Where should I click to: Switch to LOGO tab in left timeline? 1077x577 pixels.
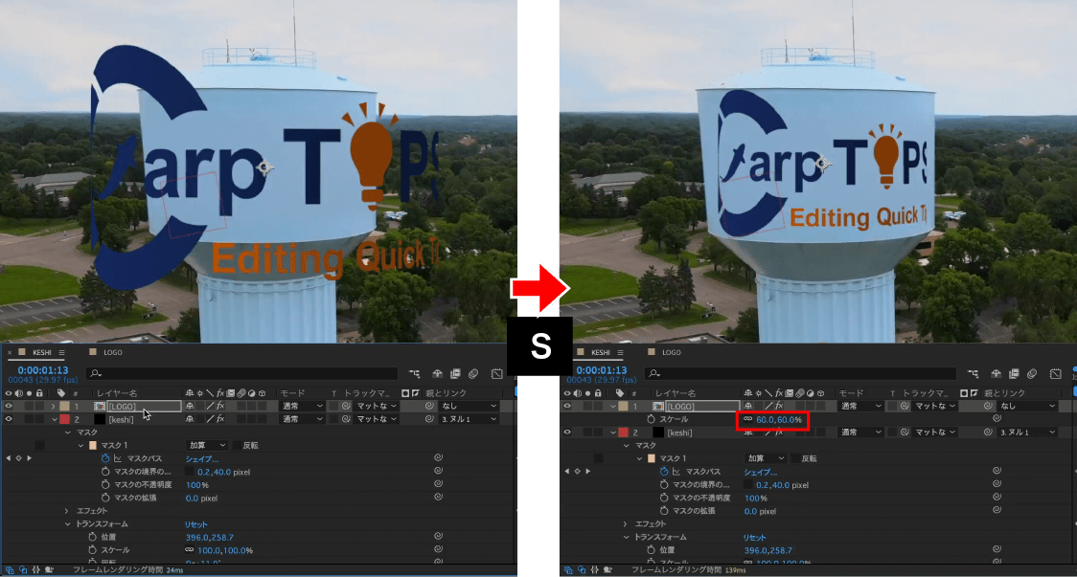coord(113,353)
